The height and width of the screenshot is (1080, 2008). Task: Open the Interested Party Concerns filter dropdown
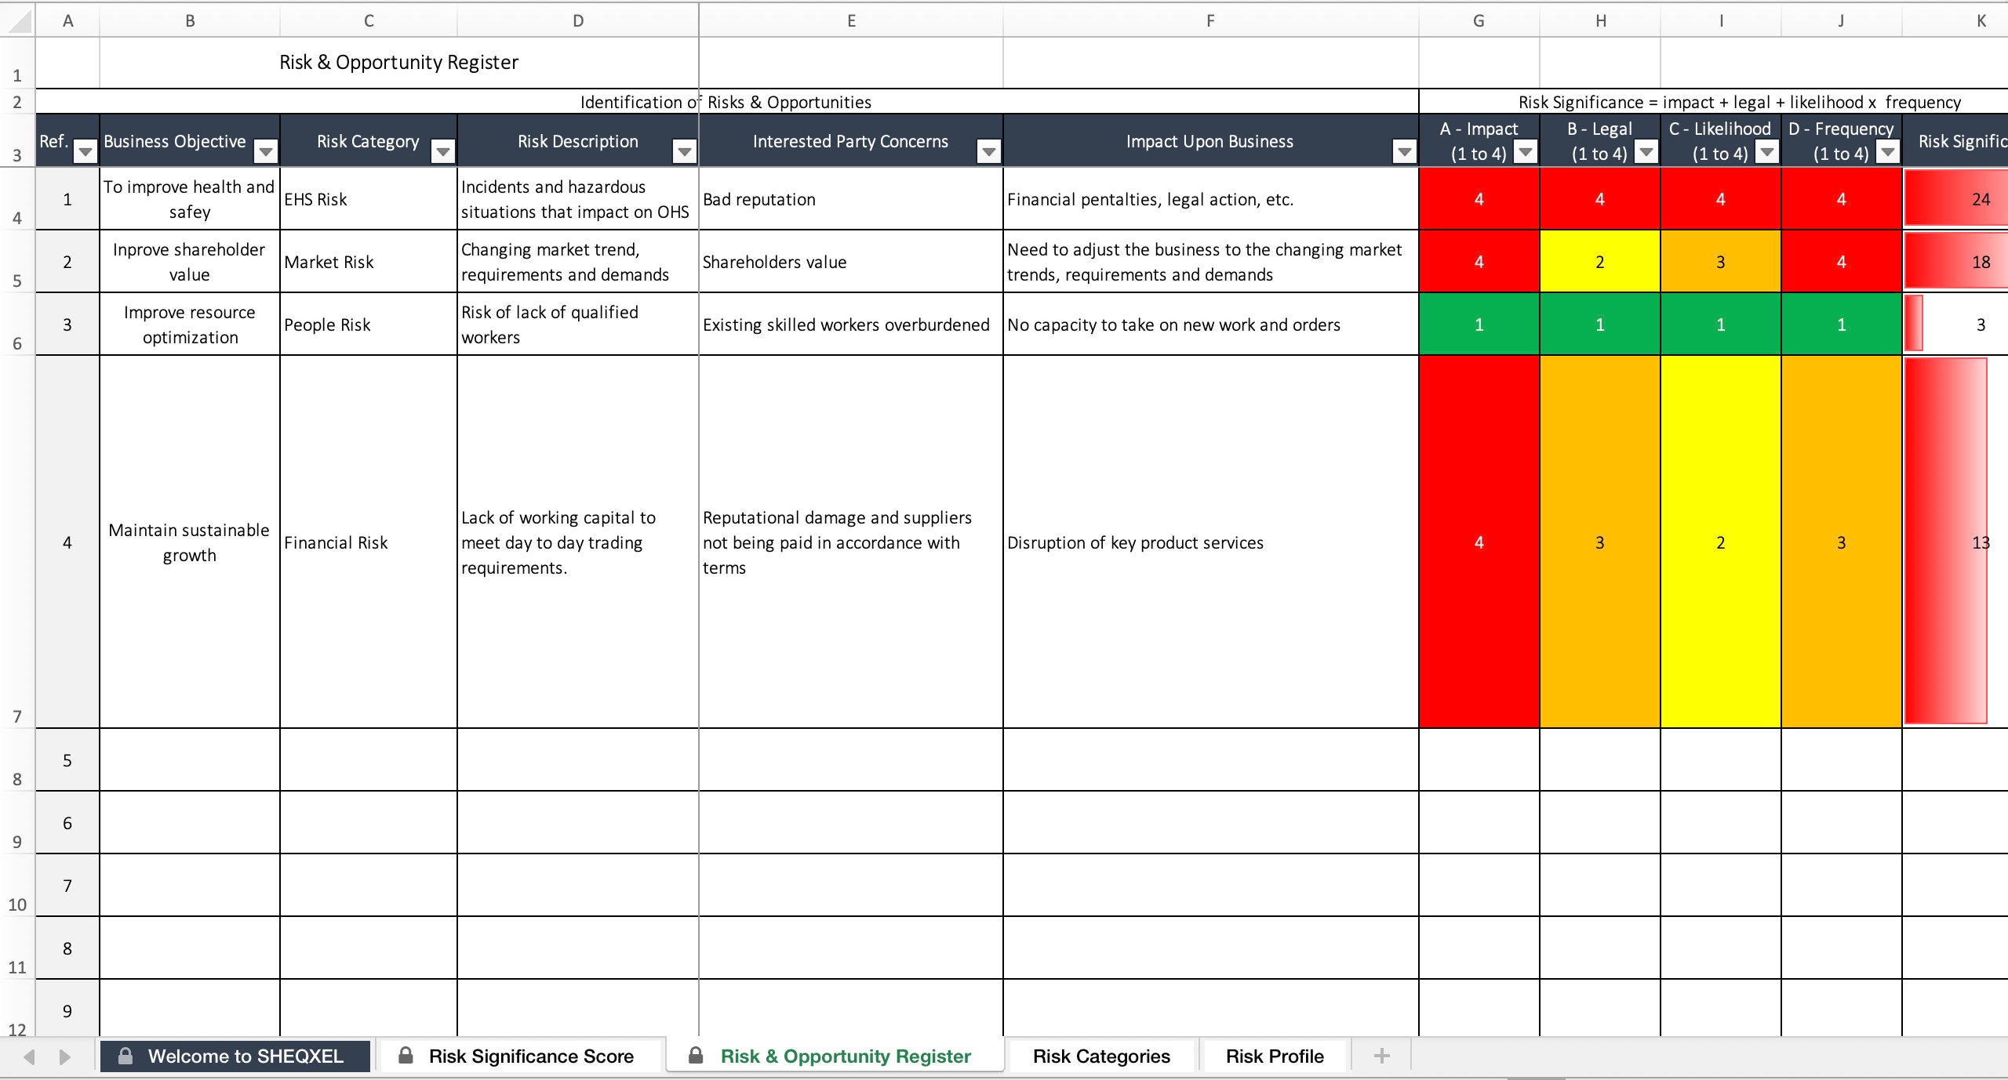pos(988,154)
